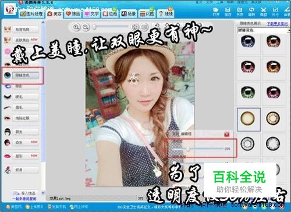Click the 旋转 rotate icon

pos(251,12)
